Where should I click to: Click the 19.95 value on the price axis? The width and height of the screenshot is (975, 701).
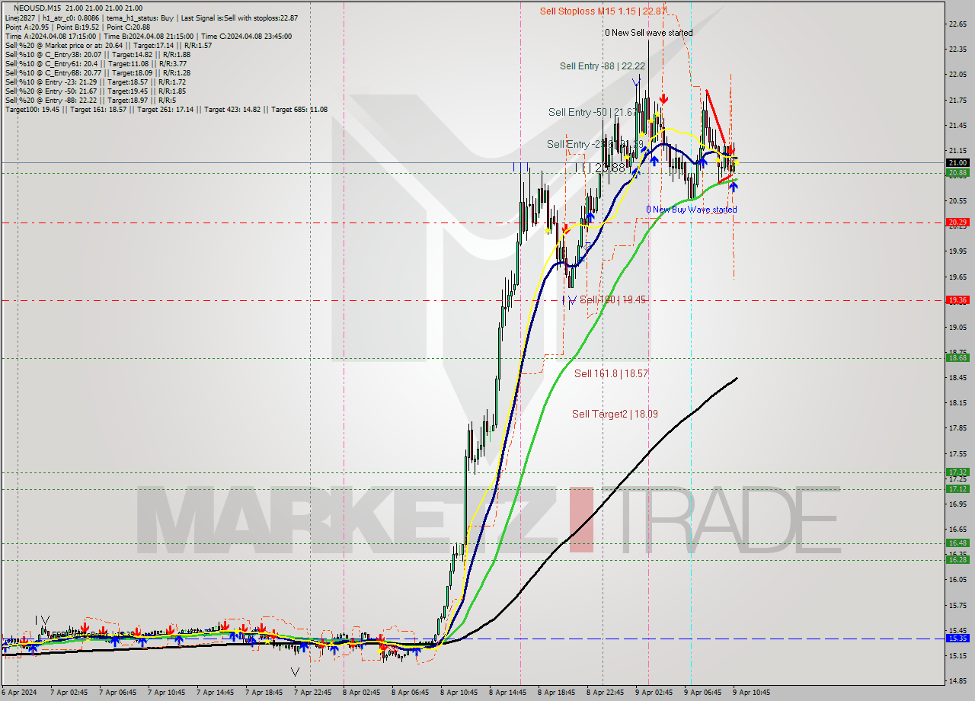(x=957, y=251)
